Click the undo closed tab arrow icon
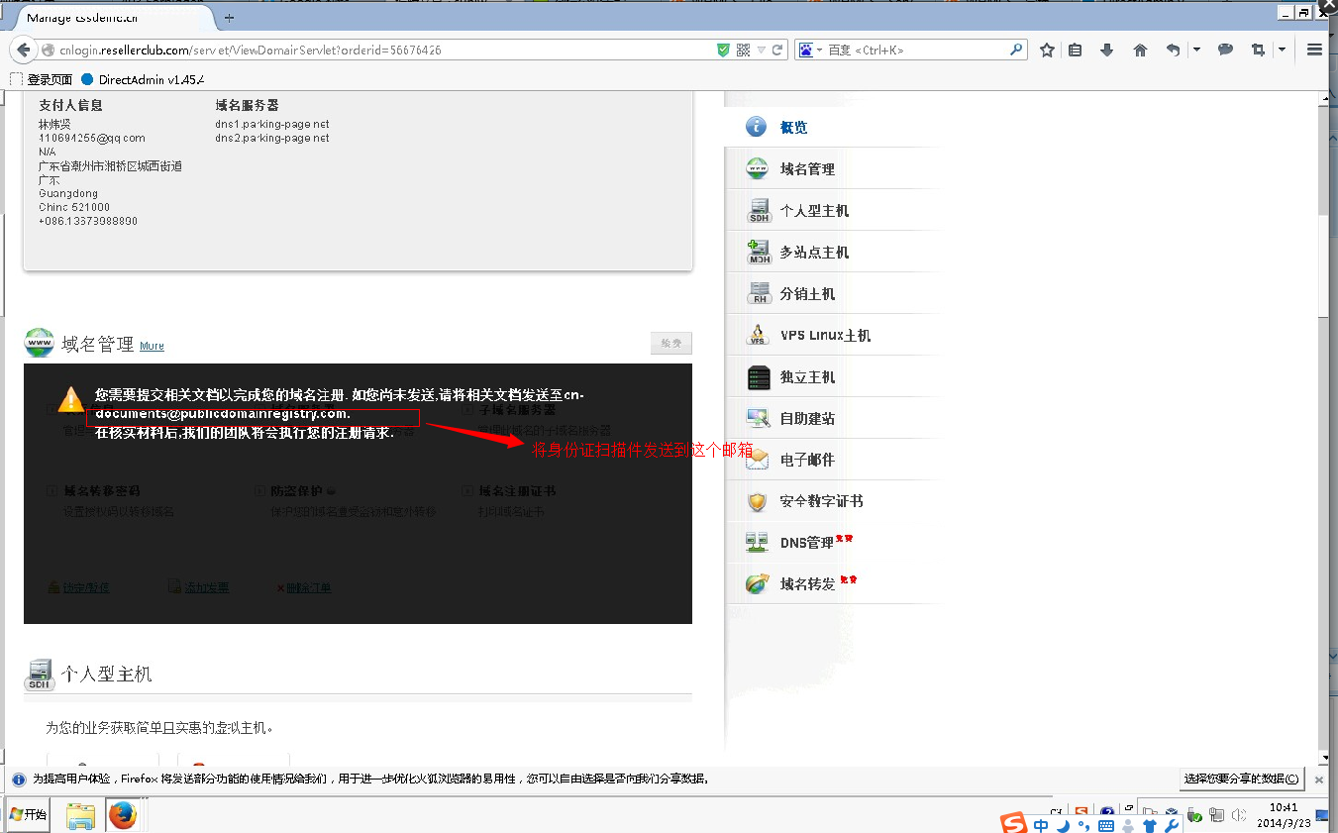Viewport: 1338px width, 833px height. coord(1174,50)
